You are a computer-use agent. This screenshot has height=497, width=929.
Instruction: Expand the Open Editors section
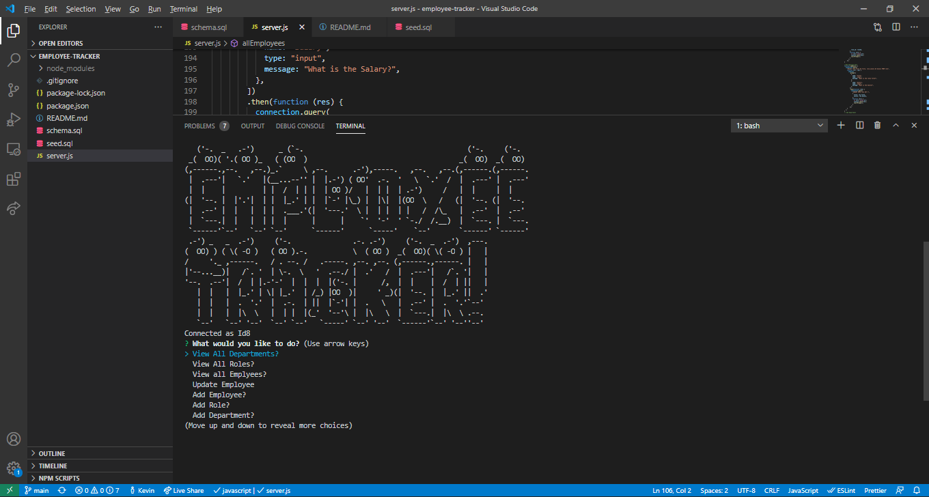pos(100,44)
